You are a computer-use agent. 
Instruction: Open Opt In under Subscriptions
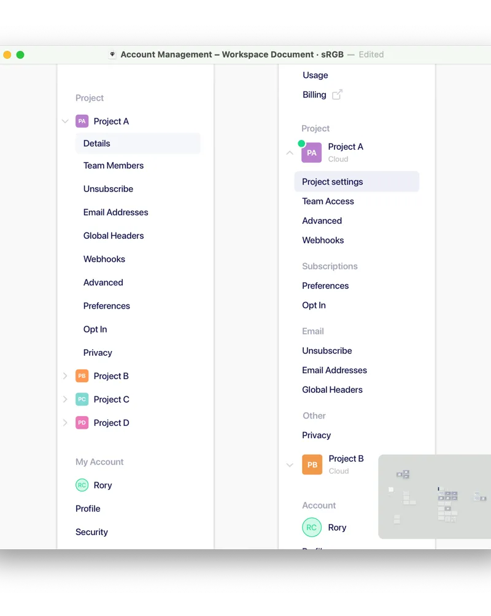(314, 306)
